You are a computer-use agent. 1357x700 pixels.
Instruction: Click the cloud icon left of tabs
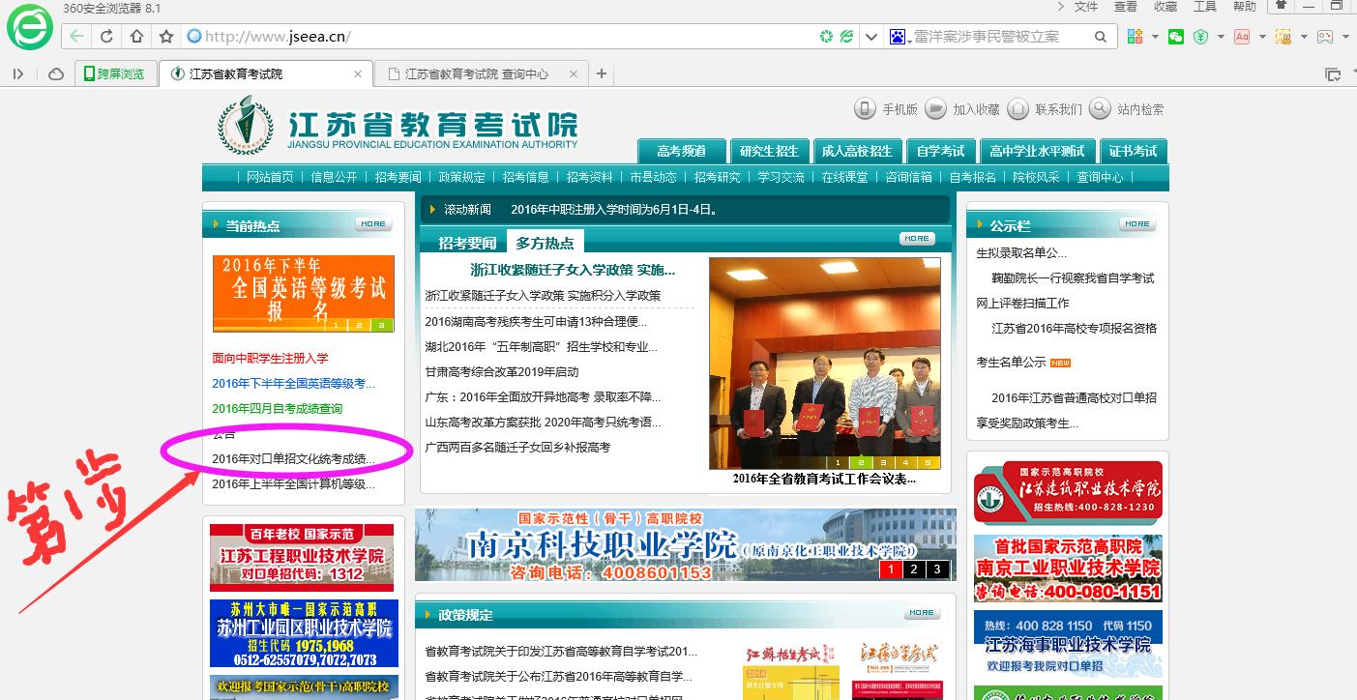click(x=56, y=73)
